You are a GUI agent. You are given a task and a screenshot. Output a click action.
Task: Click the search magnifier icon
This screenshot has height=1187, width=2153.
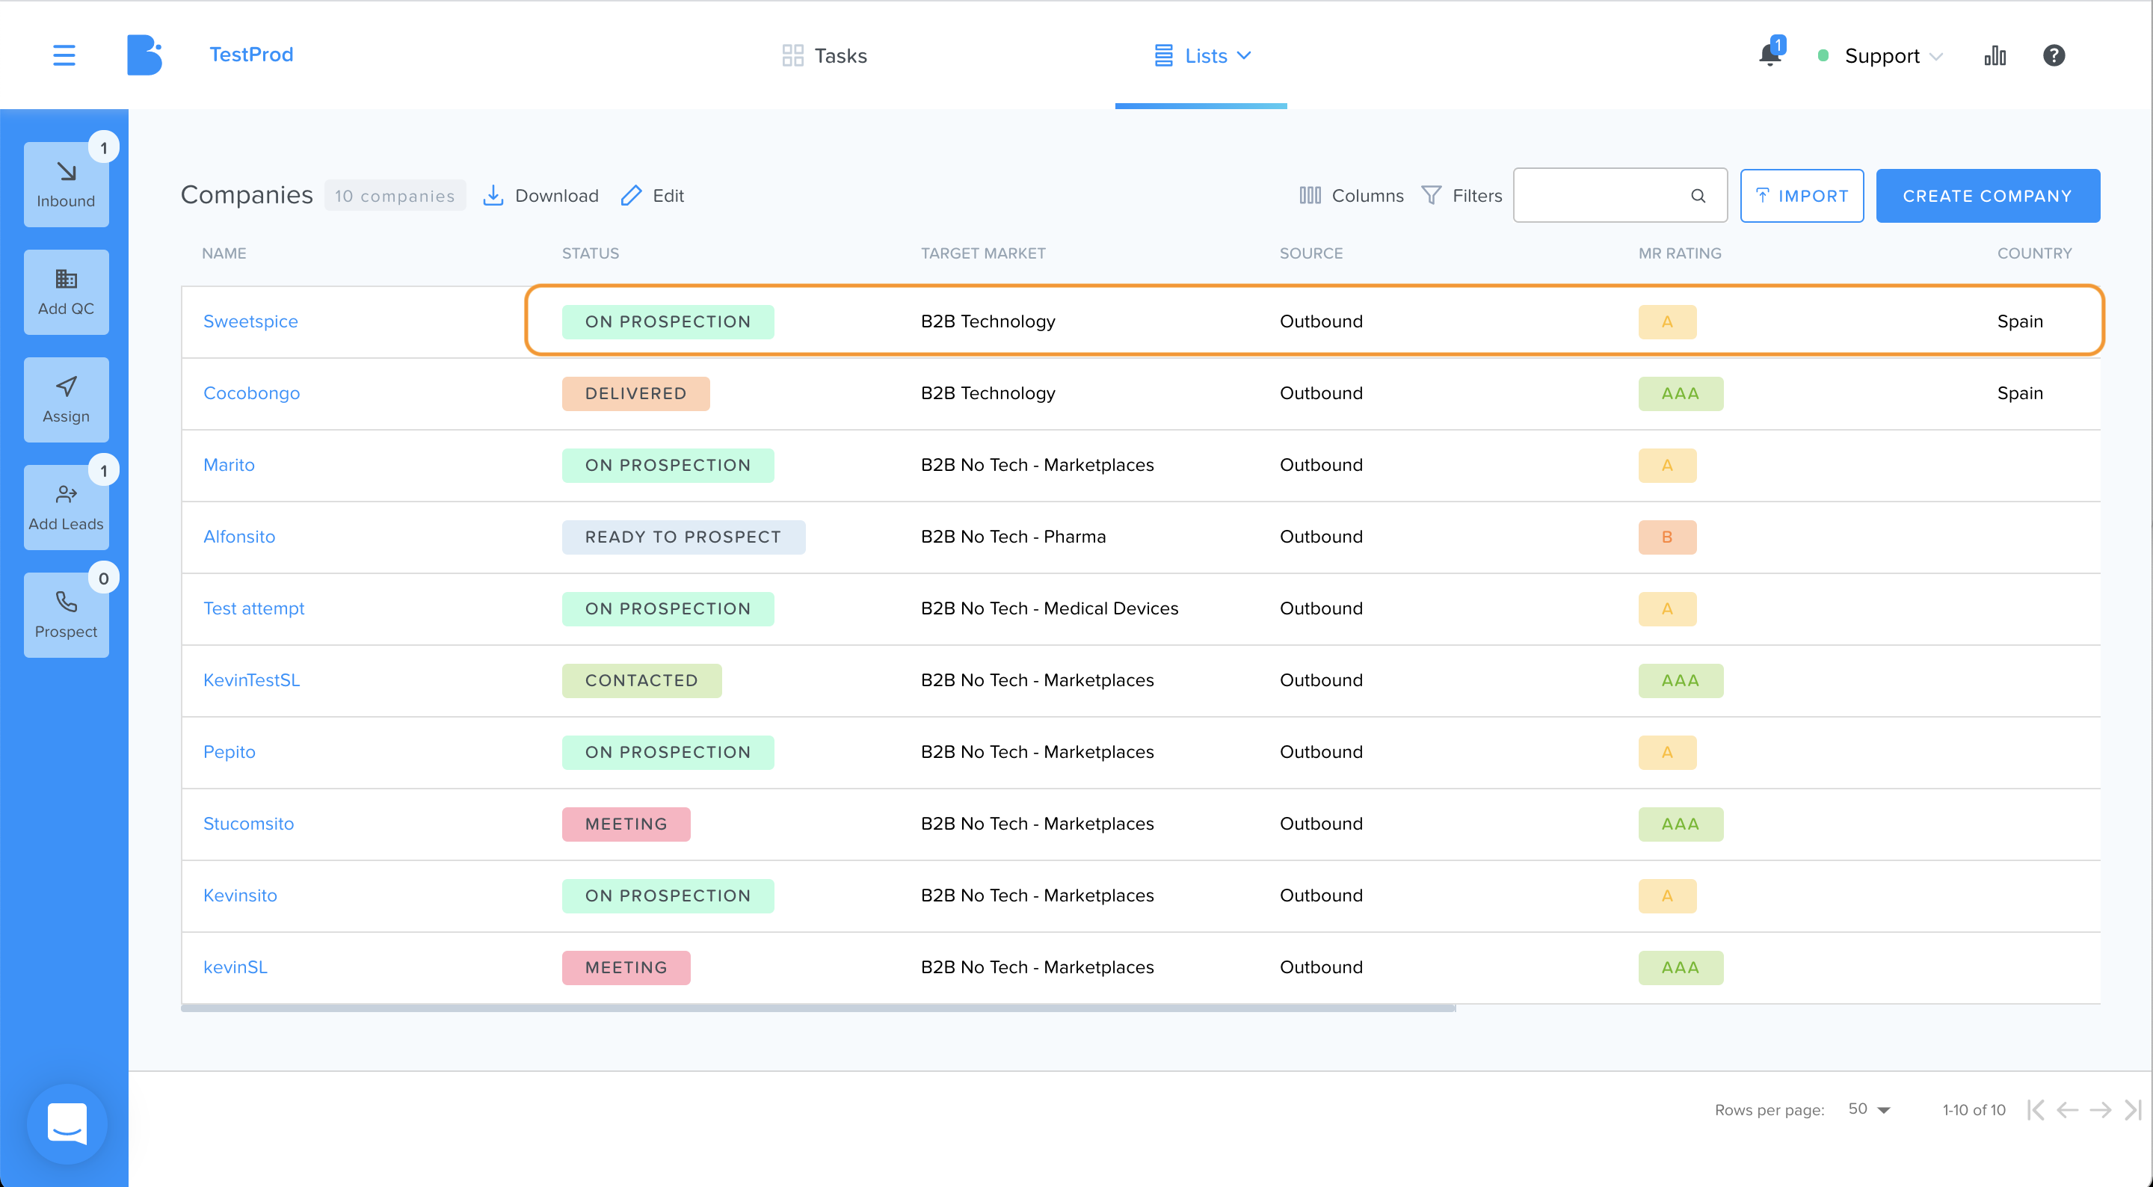pyautogui.click(x=1698, y=196)
